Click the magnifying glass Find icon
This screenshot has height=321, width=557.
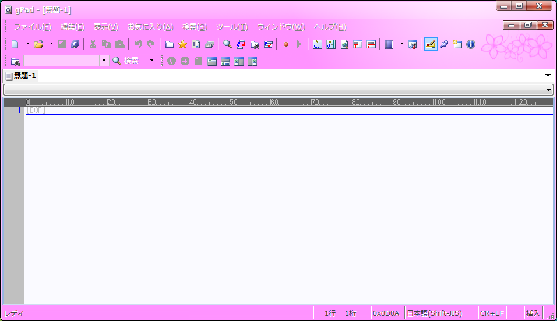[x=227, y=44]
